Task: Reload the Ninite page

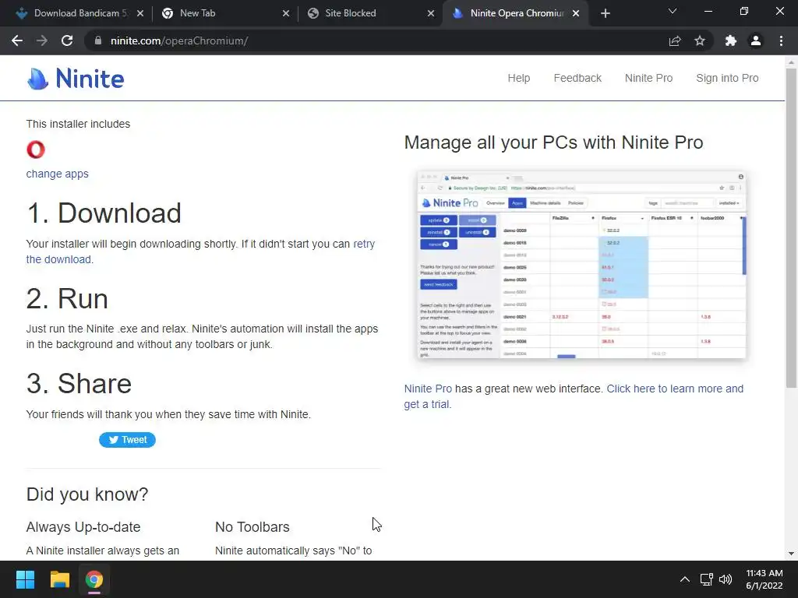Action: pos(67,40)
